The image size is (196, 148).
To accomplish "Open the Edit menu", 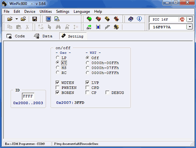I will pyautogui.click(x=17, y=11).
